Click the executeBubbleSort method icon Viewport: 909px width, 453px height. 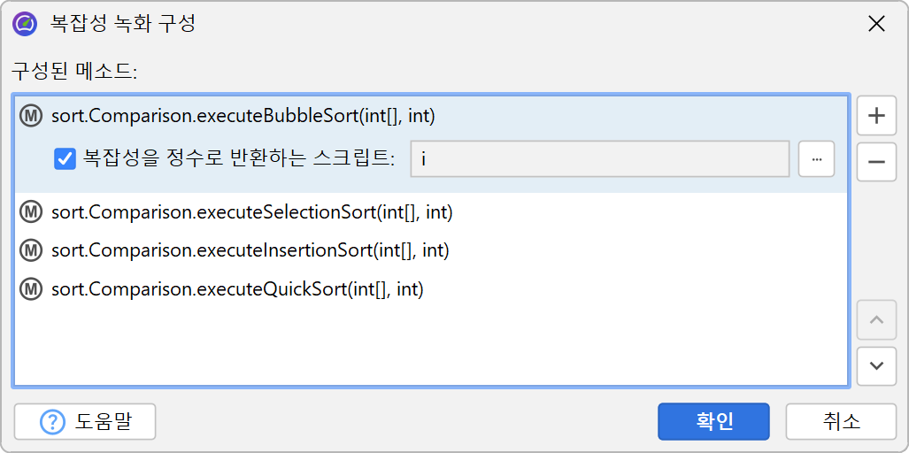coord(32,116)
